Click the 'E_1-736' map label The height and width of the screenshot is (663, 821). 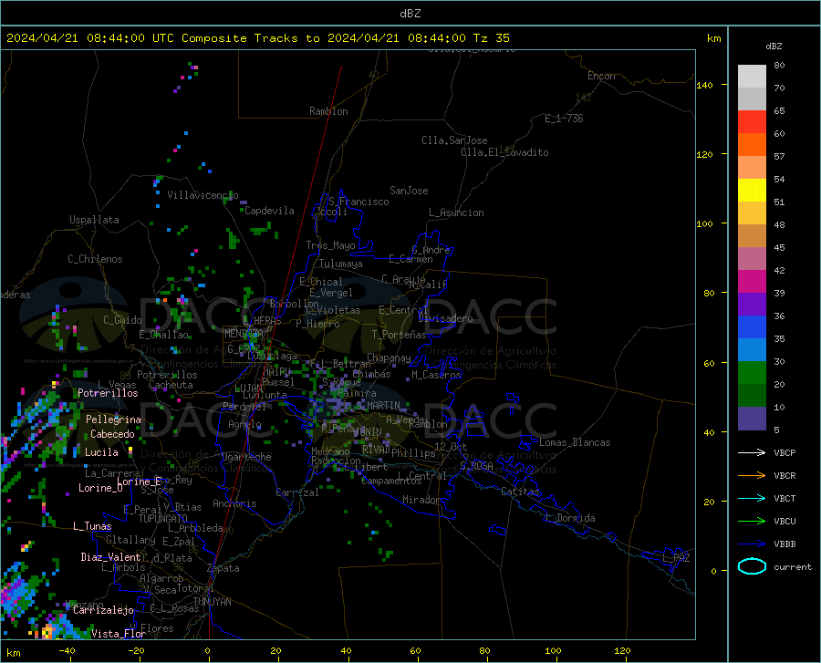(564, 119)
